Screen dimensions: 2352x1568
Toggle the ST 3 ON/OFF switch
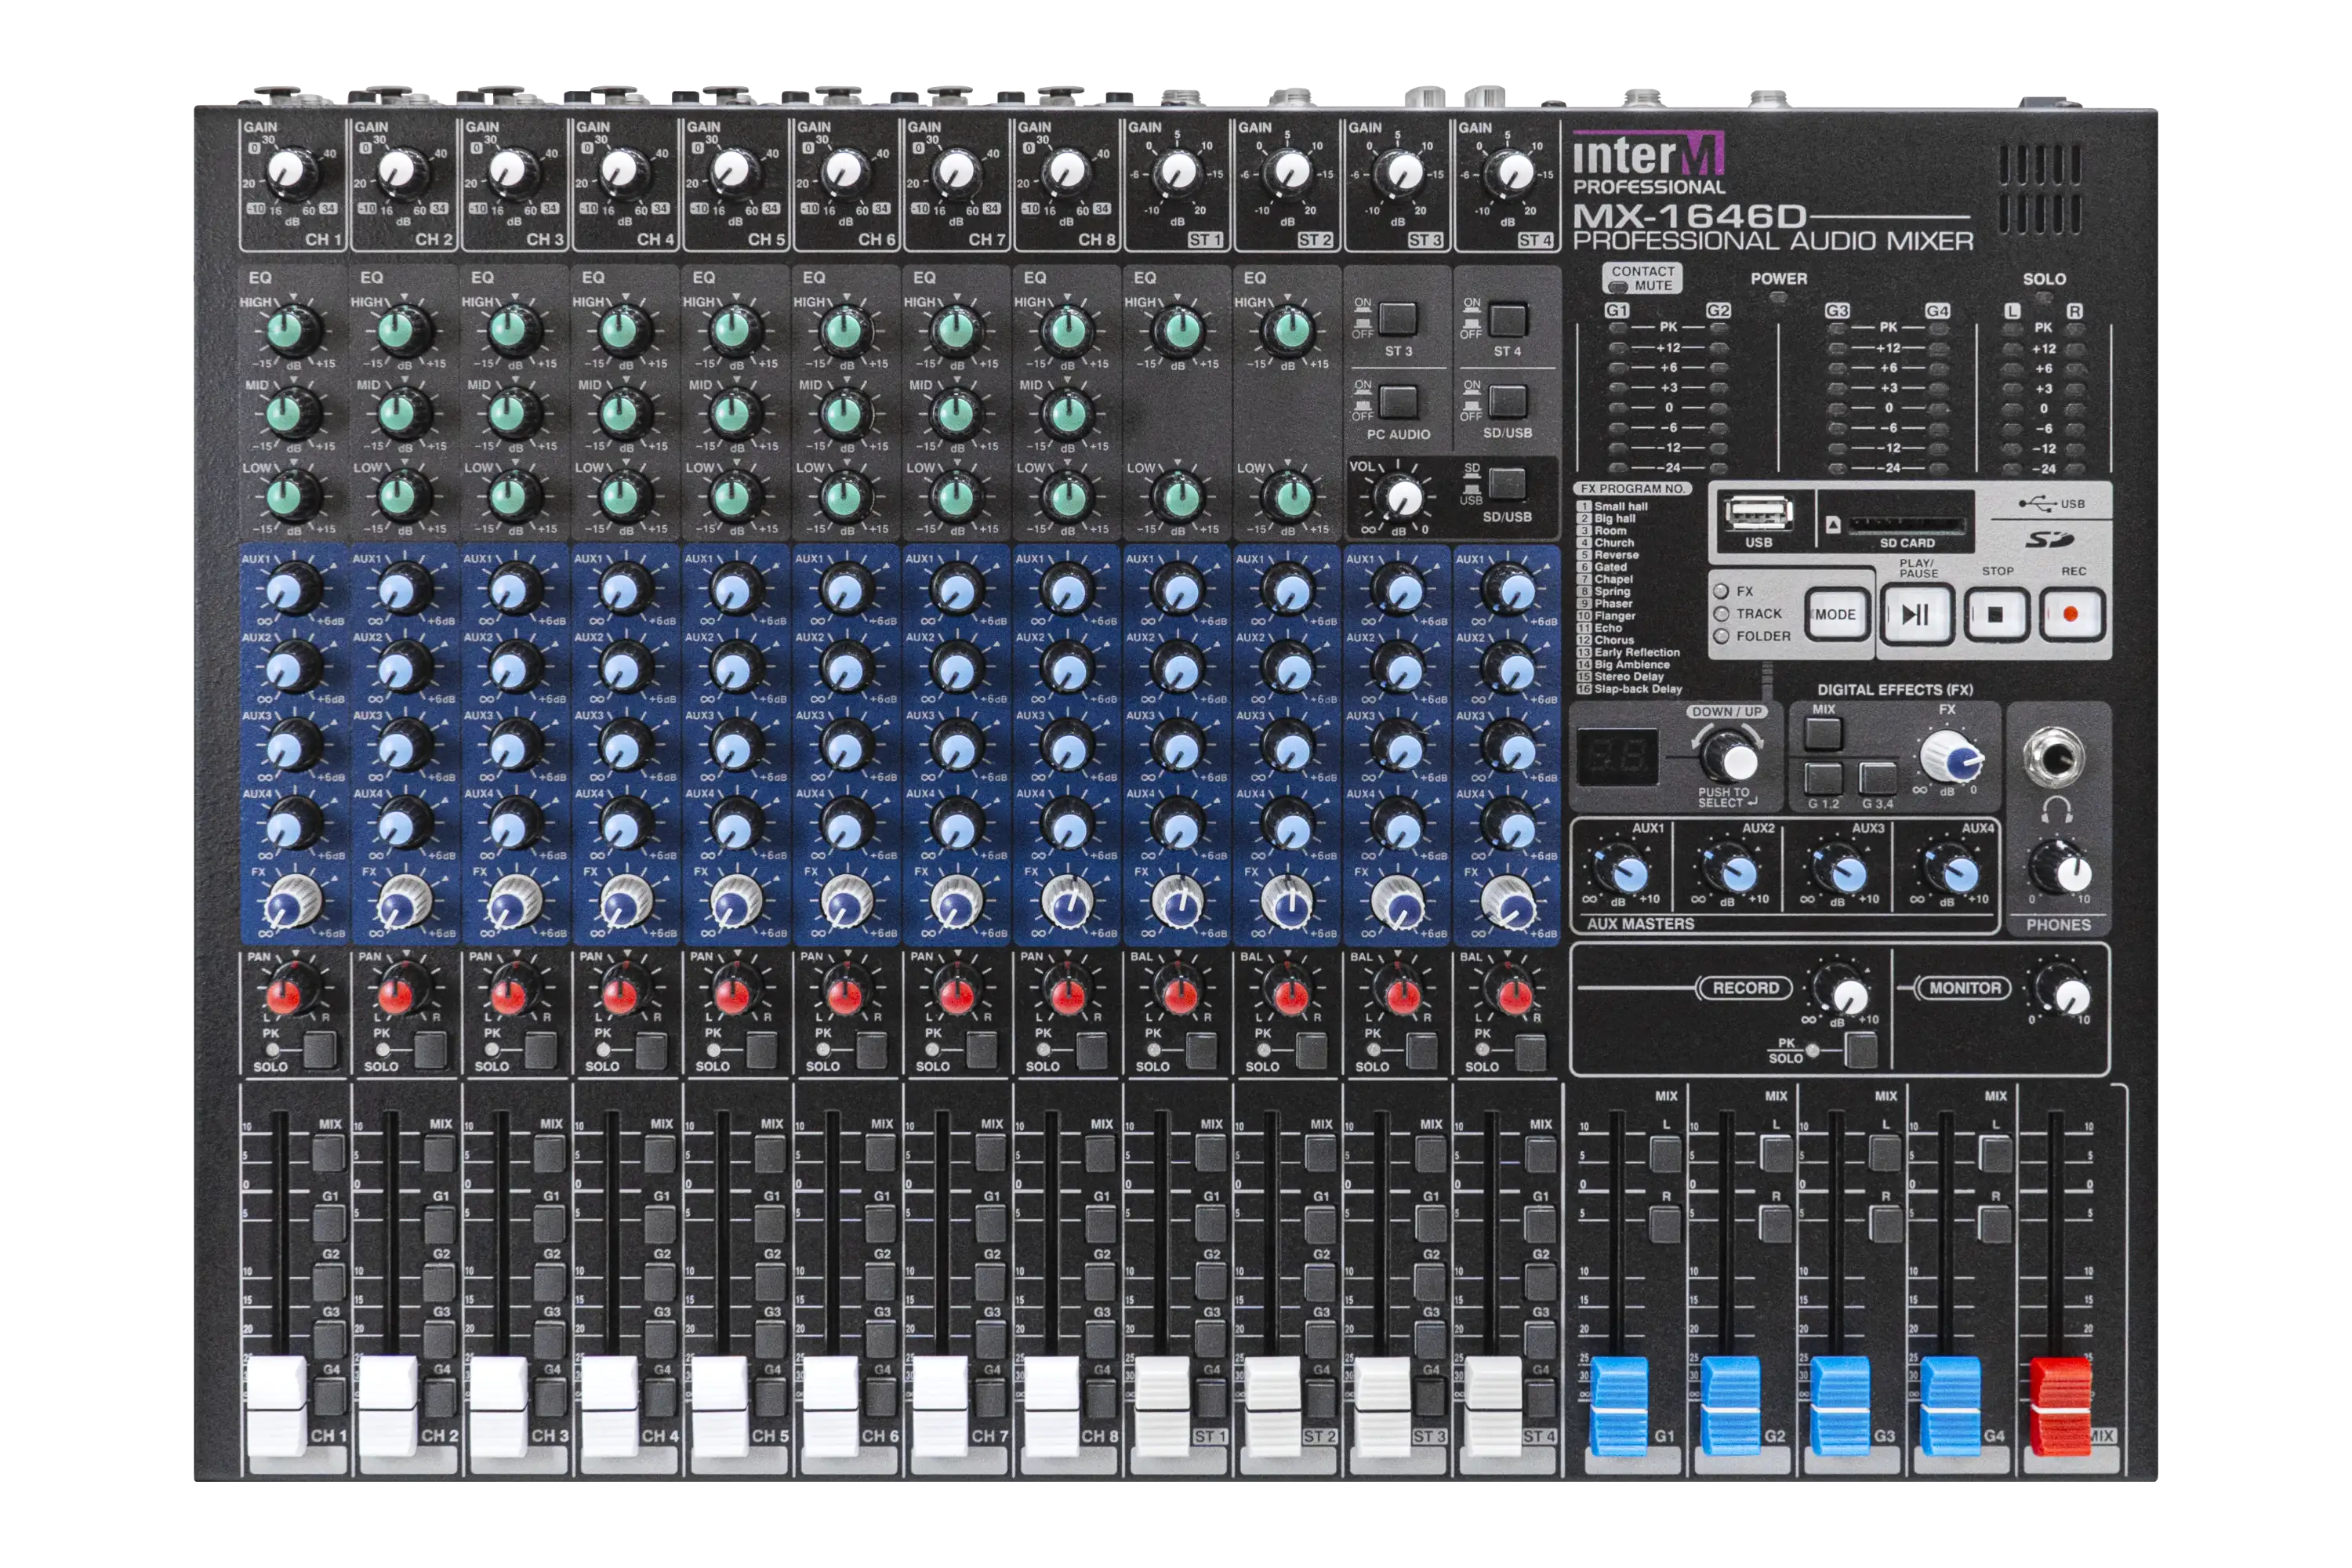(1398, 319)
